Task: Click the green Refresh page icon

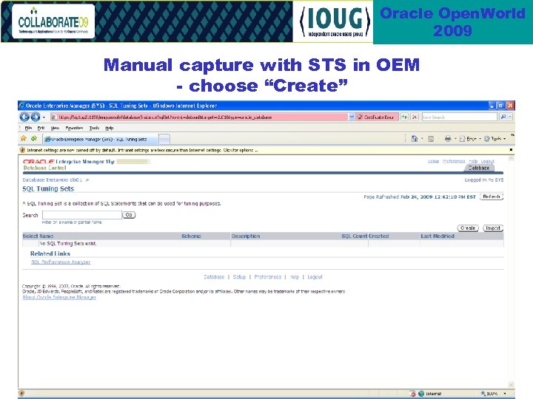Action: coord(404,117)
